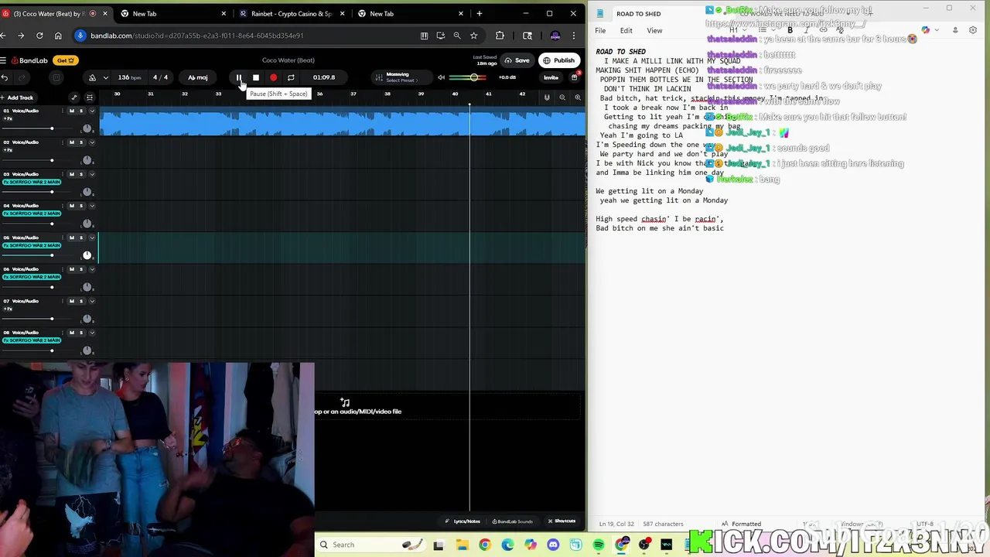The image size is (990, 557).
Task: Open the metronome options dropdown arrow
Action: 105,77
